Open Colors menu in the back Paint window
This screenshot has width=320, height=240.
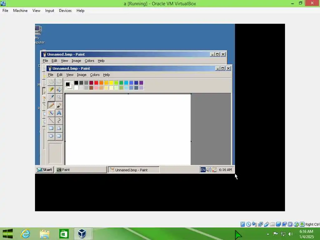click(x=89, y=61)
